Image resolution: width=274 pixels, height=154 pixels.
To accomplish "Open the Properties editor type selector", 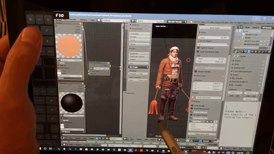I will coord(236,51).
